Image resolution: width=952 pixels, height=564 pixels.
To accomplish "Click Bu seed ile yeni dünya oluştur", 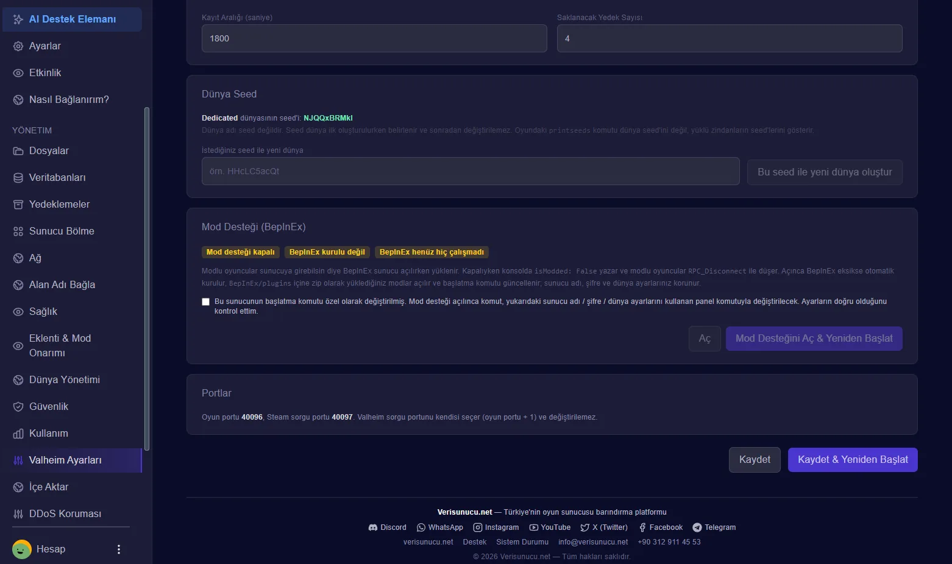I will click(x=825, y=172).
